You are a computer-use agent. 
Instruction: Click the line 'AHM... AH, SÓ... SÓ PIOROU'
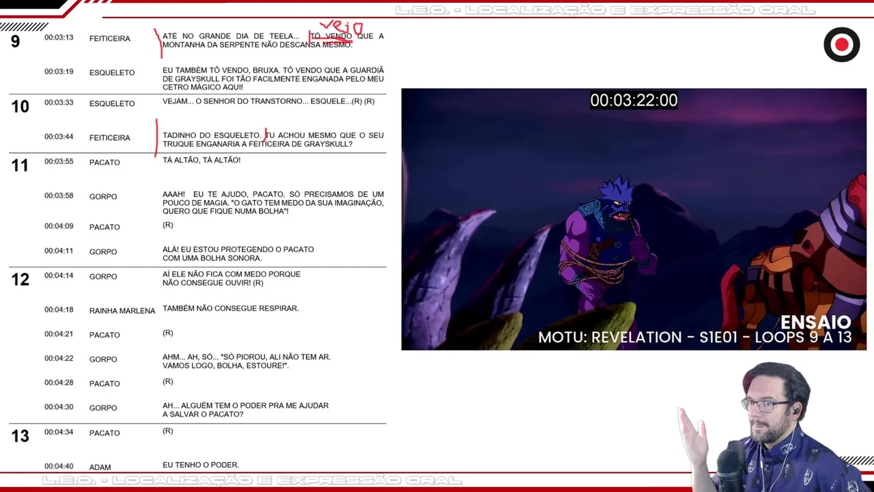coord(246,361)
